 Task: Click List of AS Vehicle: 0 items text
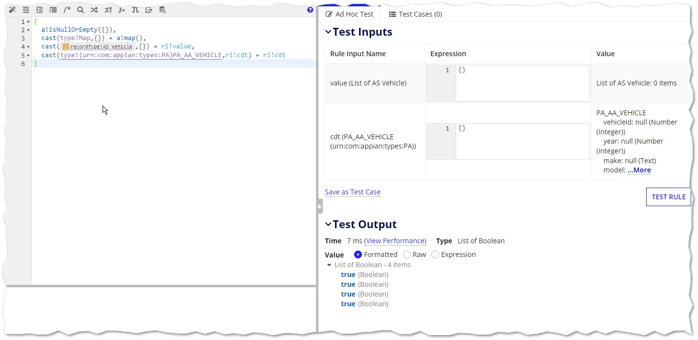pos(636,83)
